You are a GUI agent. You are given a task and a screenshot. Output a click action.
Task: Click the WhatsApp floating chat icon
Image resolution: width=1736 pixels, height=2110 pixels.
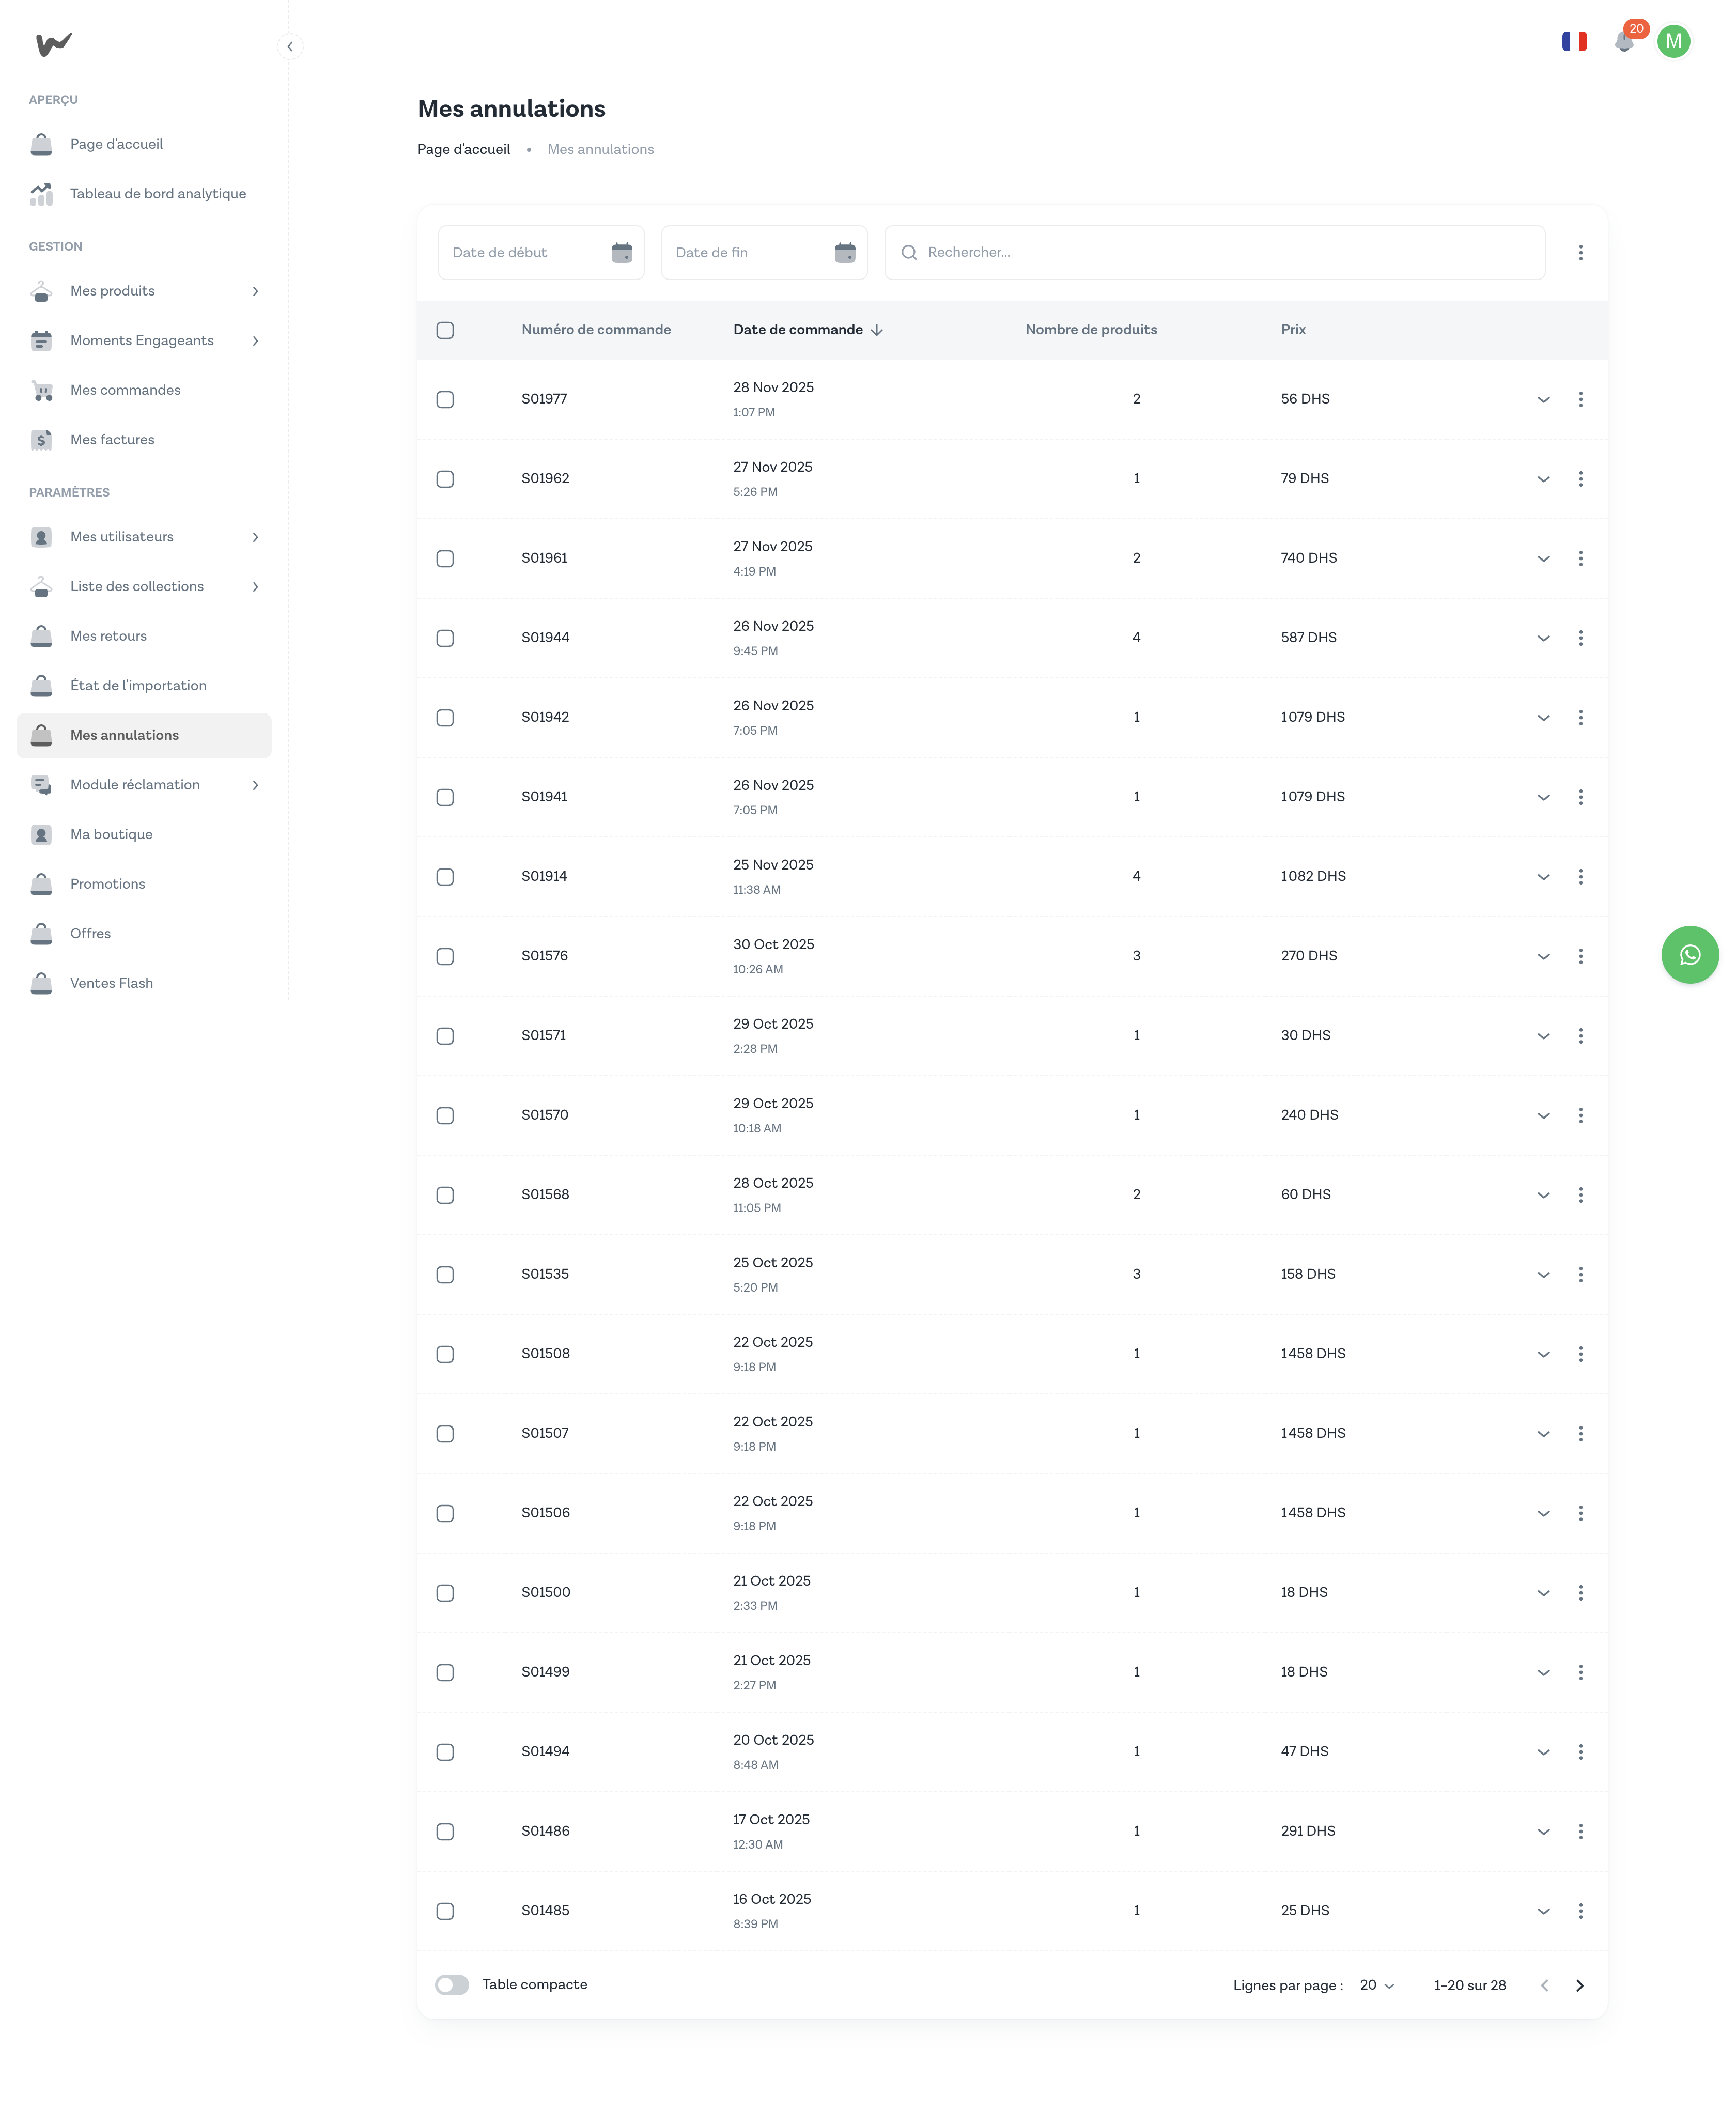pyautogui.click(x=1689, y=955)
